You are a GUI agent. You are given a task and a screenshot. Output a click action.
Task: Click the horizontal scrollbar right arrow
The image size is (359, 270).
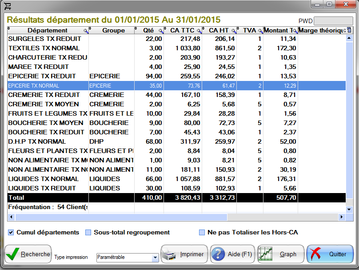pyautogui.click(x=342, y=217)
